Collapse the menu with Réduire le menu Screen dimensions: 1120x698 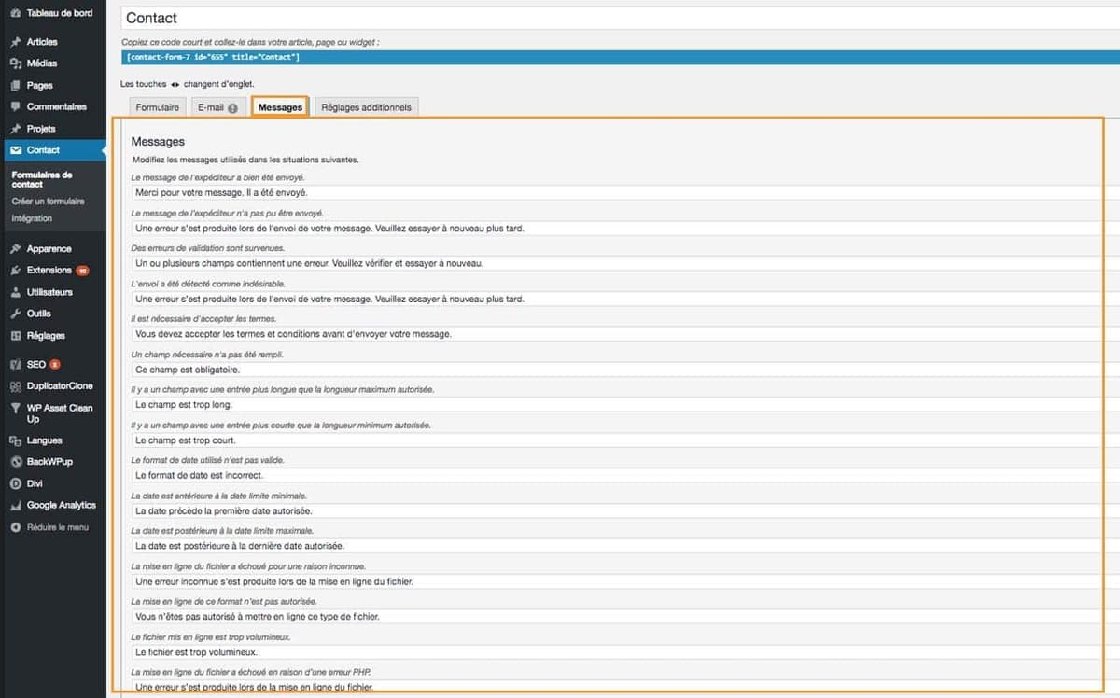(56, 527)
